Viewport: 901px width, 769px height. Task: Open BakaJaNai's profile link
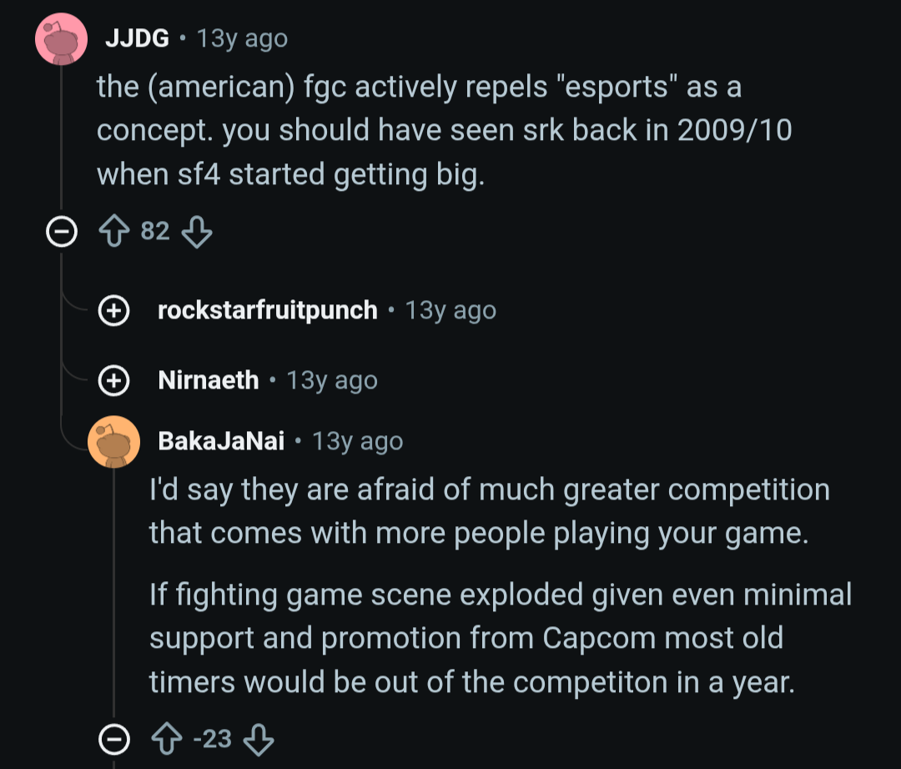(221, 441)
